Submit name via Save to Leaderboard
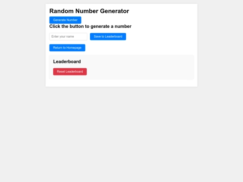Screen dimensions: 243x182 pyautogui.click(x=108, y=36)
